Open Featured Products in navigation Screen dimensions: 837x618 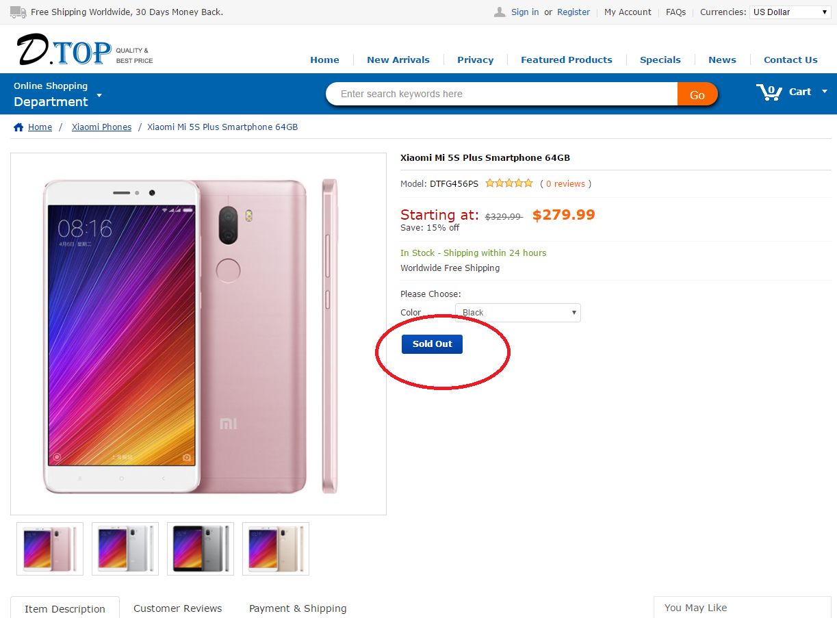point(567,60)
